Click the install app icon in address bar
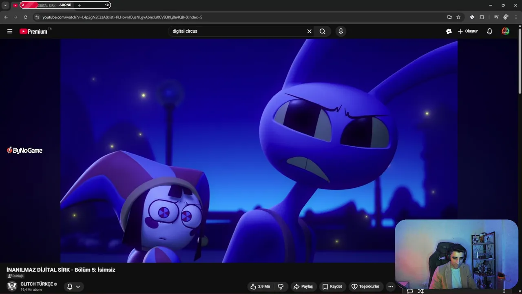522x294 pixels. point(449,17)
